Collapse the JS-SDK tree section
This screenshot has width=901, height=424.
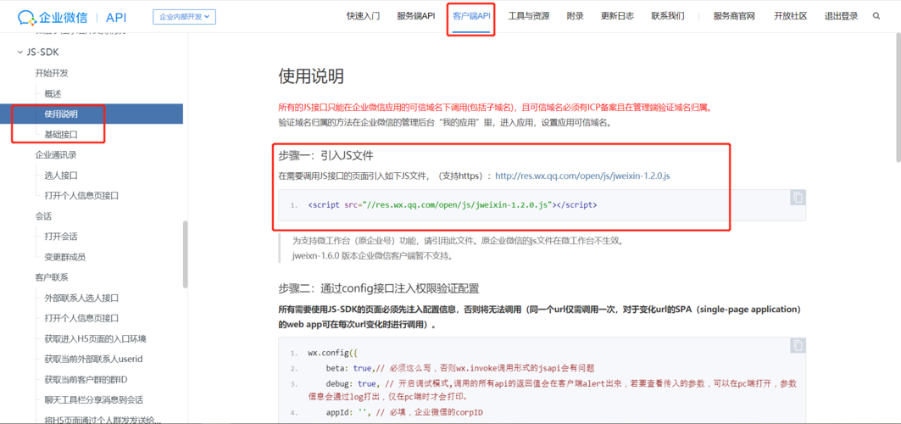(20, 53)
